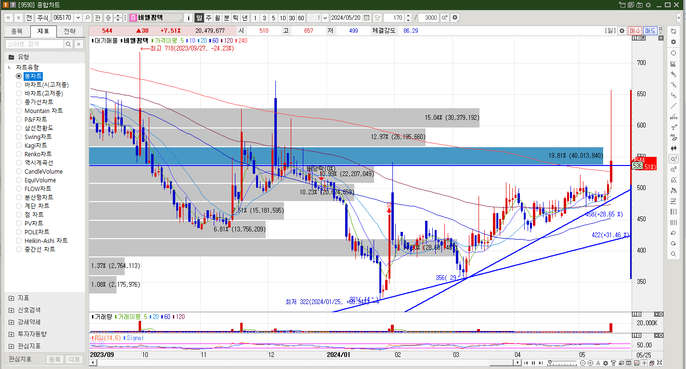Click the red 매수 buy button
Screen dimensions: 686x369
click(635, 30)
